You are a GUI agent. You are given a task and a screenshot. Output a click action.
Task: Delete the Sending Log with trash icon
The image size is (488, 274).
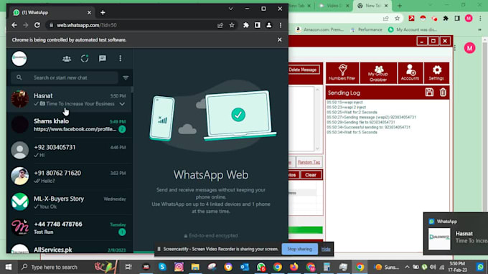(443, 93)
